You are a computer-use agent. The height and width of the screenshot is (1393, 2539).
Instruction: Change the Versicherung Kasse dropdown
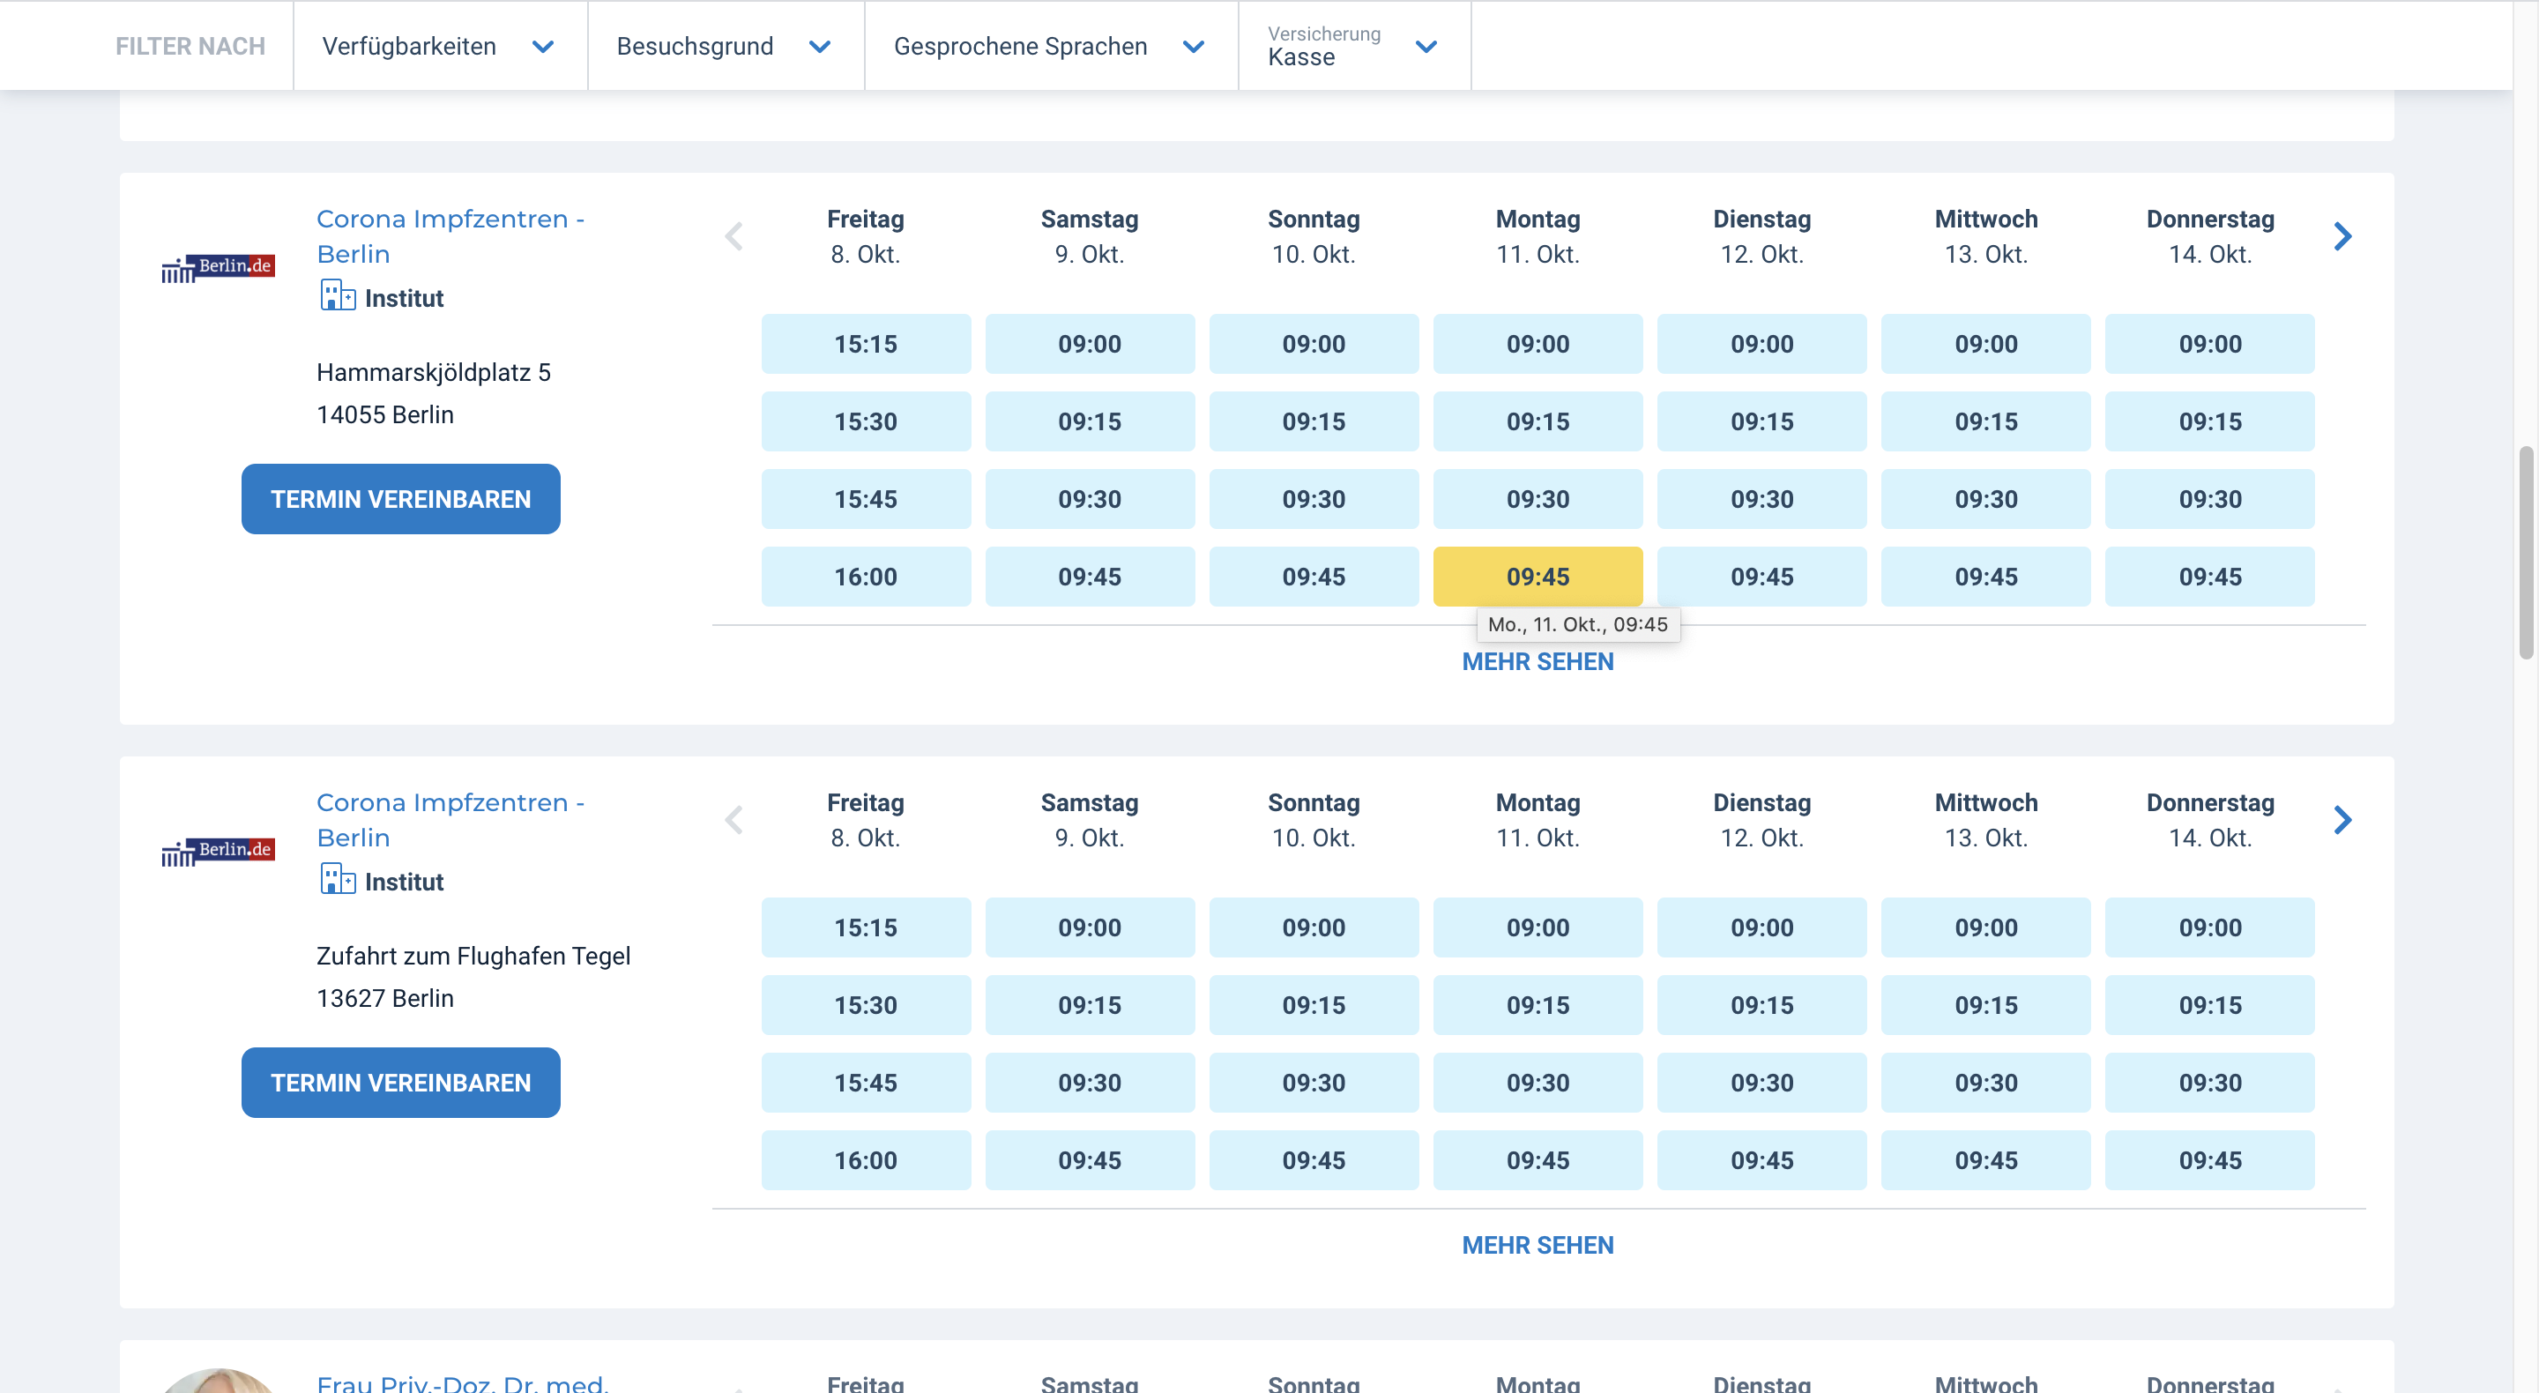click(x=1354, y=45)
